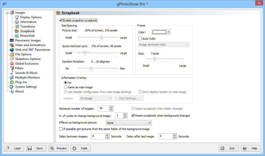Click the Space between pics slider handle

[x=85, y=53]
